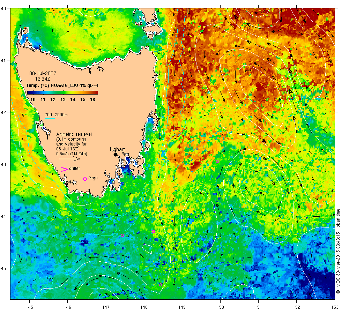Viewport: 342px width, 314px height.
Task: Click the '08-Jul-2007' date text
Action: pos(43,73)
